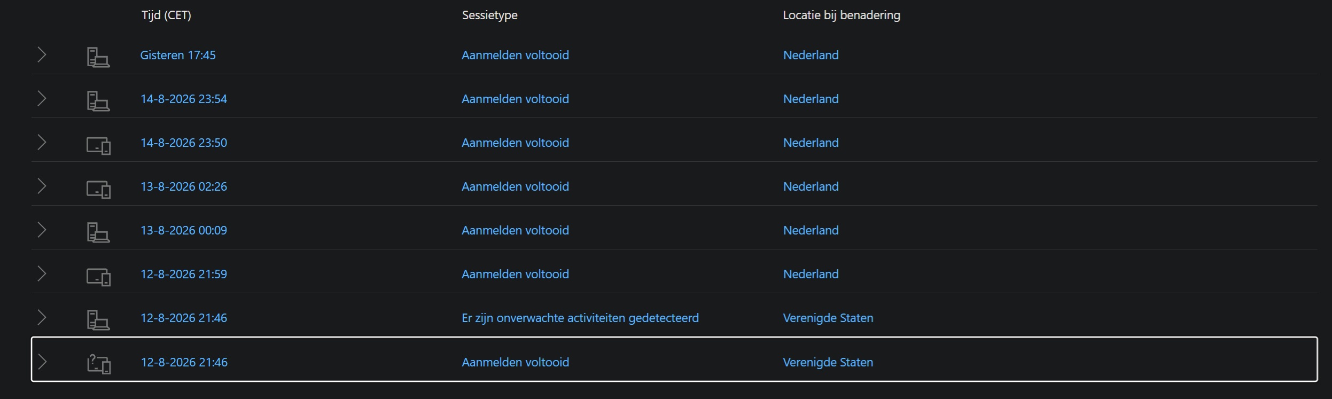Image resolution: width=1332 pixels, height=399 pixels.
Task: Click the unknown device icon in highlighted row
Action: 98,364
